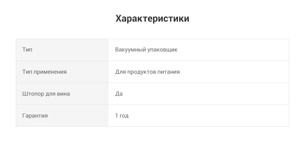The image size is (305, 142).
Task: Click capitalized Для in the value column
Action: coord(121,72)
